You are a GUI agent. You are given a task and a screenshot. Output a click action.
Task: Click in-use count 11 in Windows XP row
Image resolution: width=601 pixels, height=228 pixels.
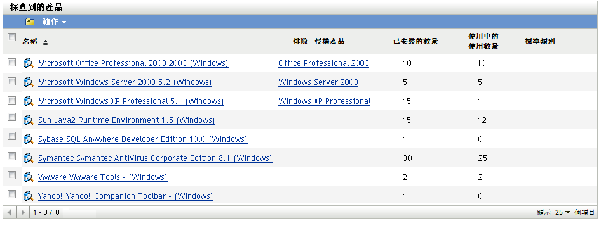[x=482, y=101]
